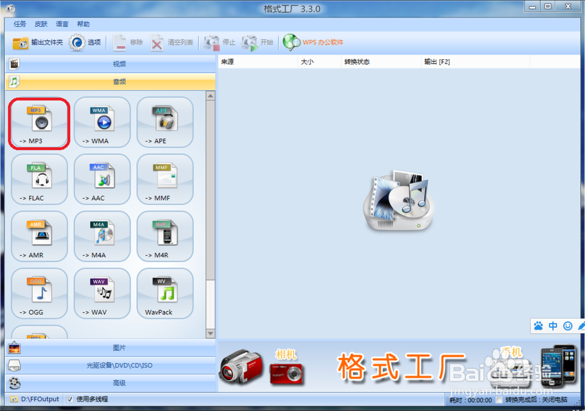This screenshot has width=585, height=411.
Task: Choose the -> WMA conversion icon
Action: [x=102, y=122]
